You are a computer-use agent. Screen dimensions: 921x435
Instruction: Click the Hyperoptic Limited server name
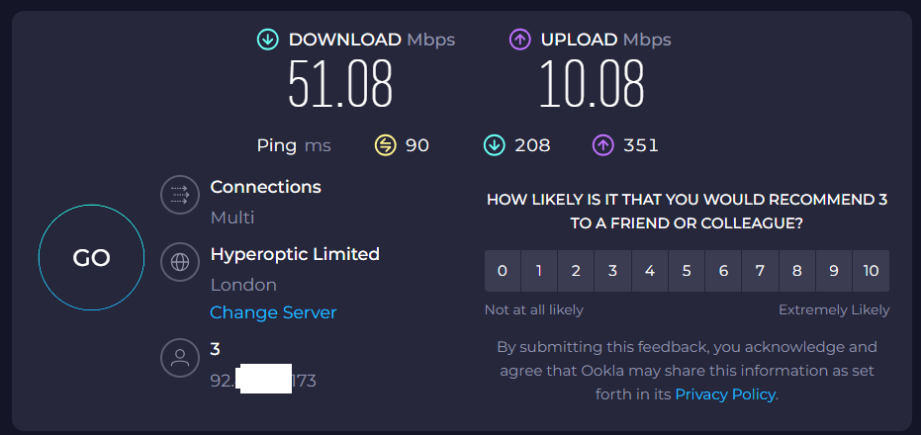pos(295,254)
